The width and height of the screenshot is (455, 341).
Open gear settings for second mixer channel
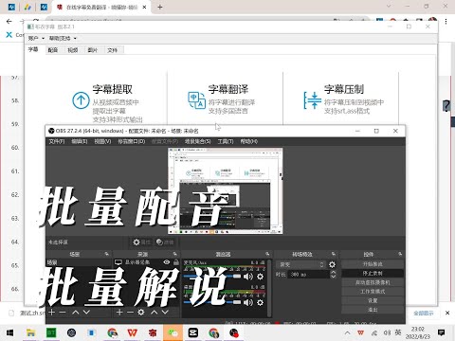point(260,302)
